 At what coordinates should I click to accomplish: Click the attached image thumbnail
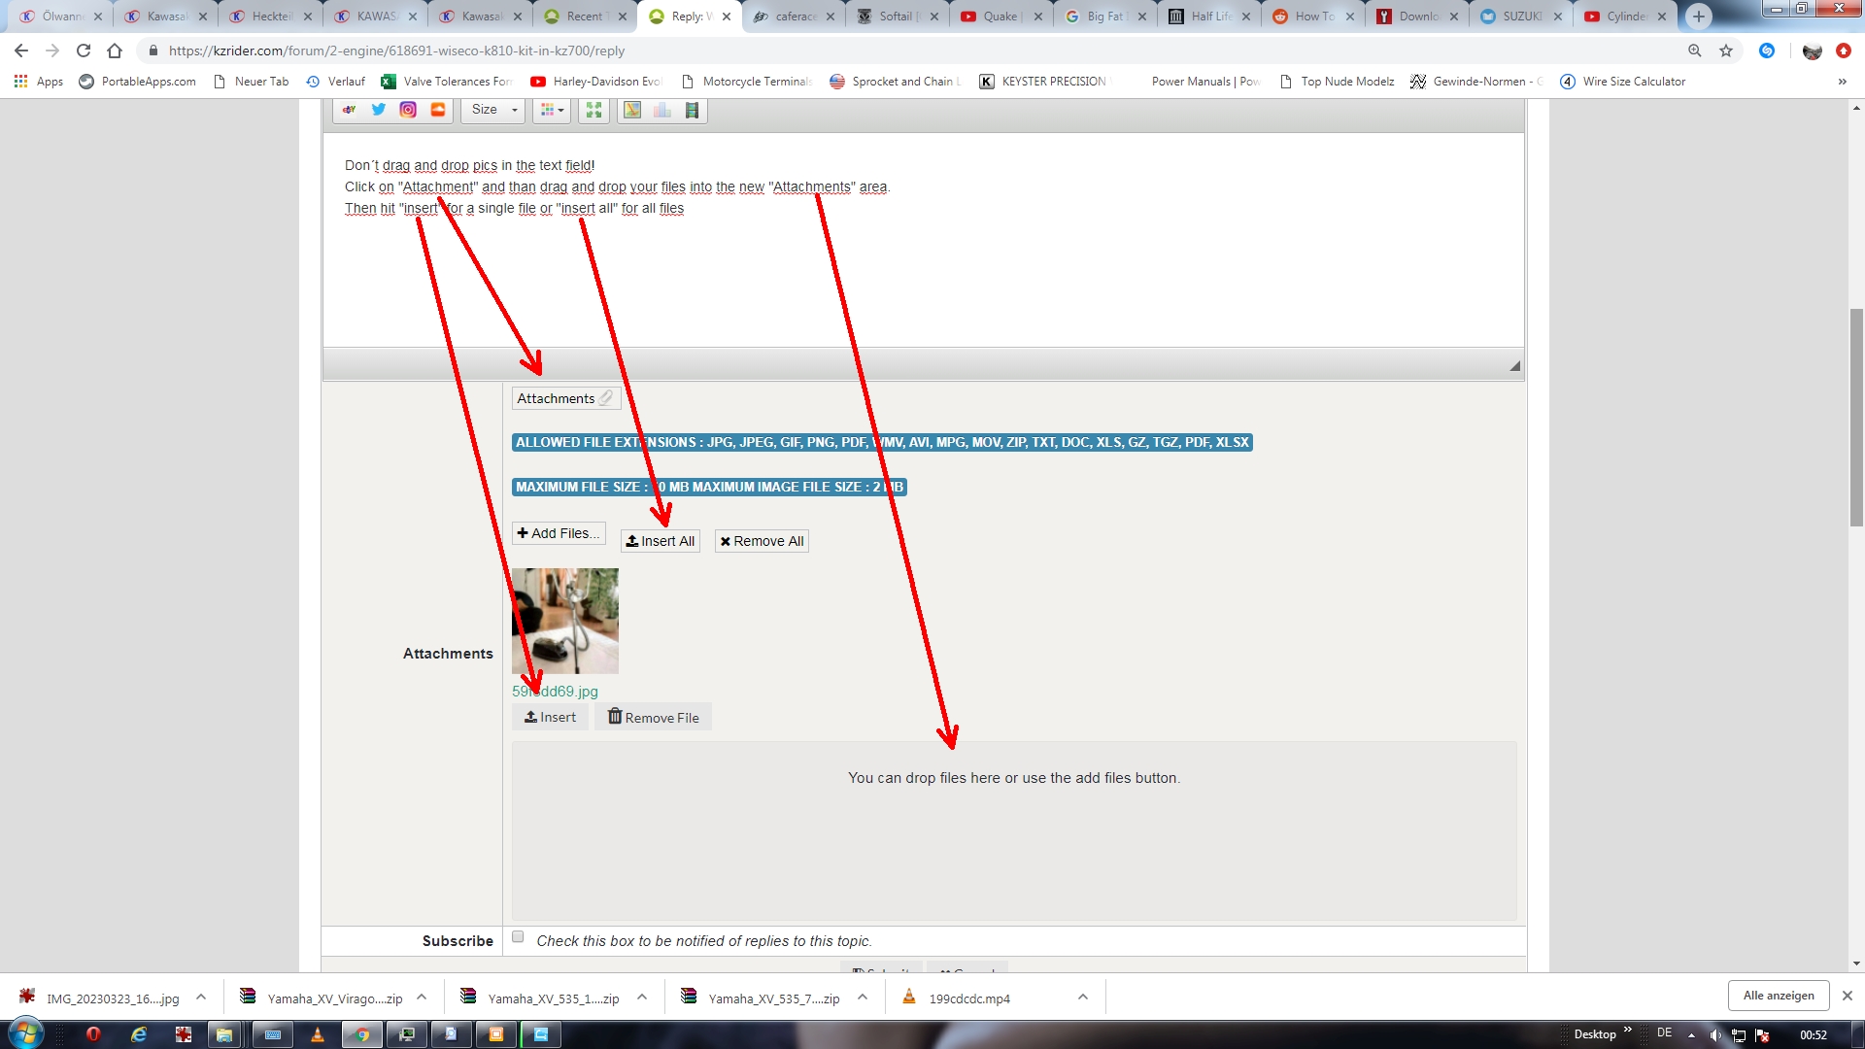[x=565, y=622]
